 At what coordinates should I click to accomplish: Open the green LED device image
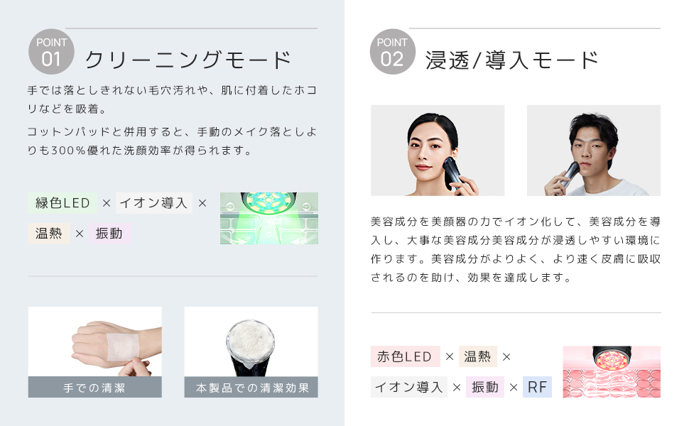pos(269,218)
